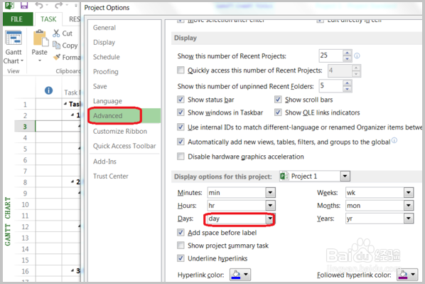Screen dimensions: 425x284
Task: Toggle Use internal IDs checkbox
Action: [181, 127]
